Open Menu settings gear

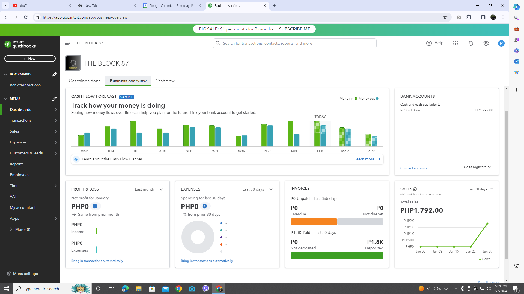point(9,274)
